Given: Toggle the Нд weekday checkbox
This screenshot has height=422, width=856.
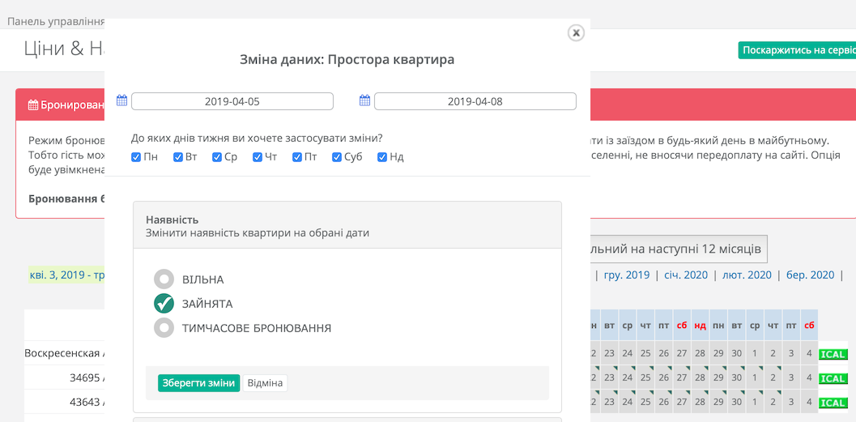Looking at the screenshot, I should [x=382, y=157].
